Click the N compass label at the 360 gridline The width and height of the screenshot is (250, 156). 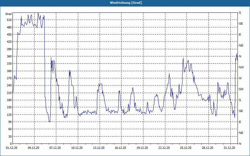click(x=240, y=56)
